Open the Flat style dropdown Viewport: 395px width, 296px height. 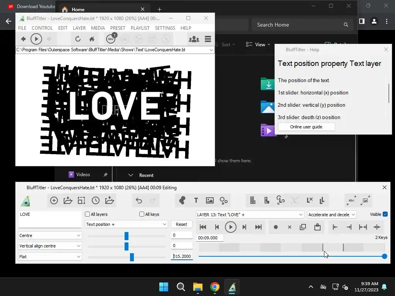pos(50,256)
